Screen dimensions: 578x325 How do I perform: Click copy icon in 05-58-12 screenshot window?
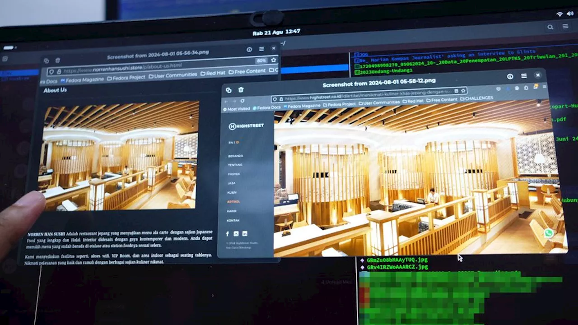coord(228,90)
